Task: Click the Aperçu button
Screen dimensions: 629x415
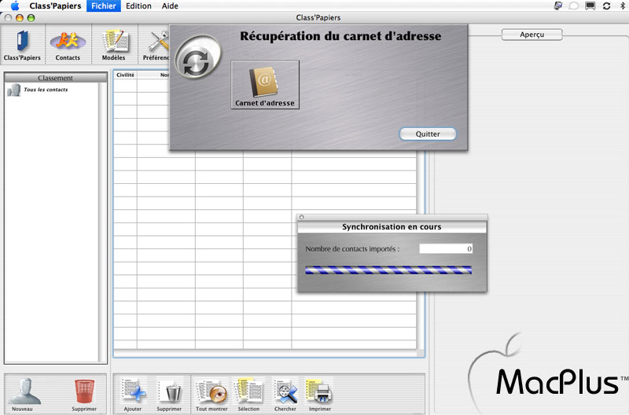Action: (x=532, y=35)
